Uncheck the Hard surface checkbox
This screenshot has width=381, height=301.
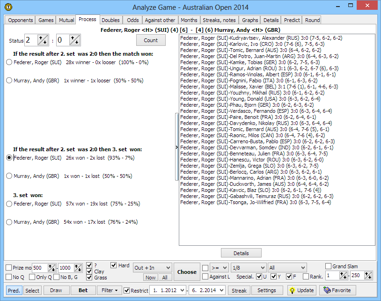coord(113,265)
